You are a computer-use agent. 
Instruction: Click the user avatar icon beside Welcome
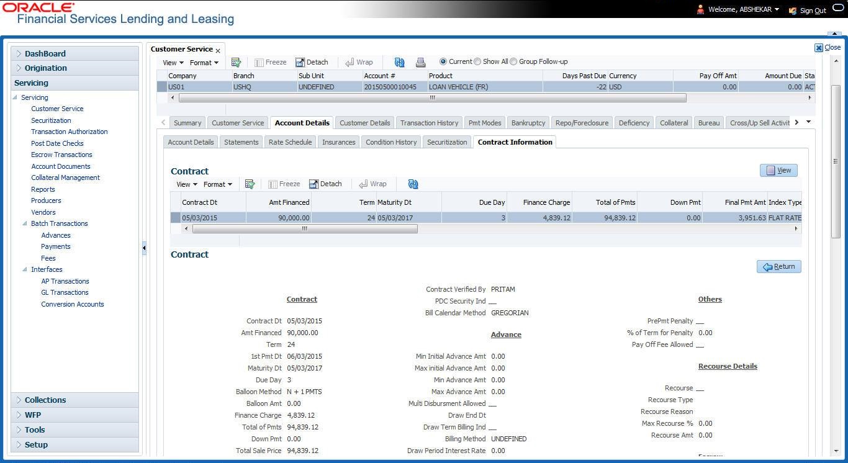pos(701,9)
